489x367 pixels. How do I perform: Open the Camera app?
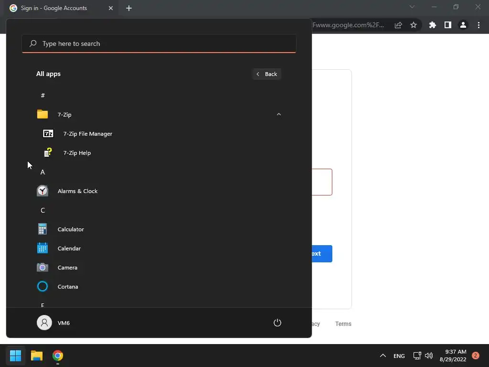(159, 268)
